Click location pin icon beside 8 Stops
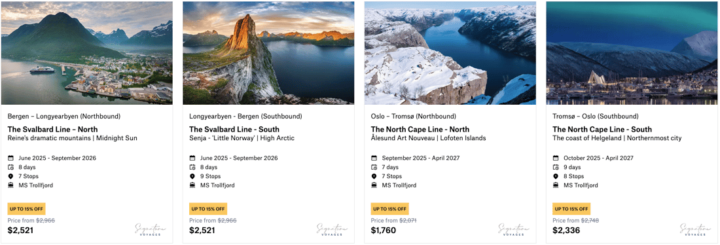Screen dimensions: 720x245 coord(556,176)
